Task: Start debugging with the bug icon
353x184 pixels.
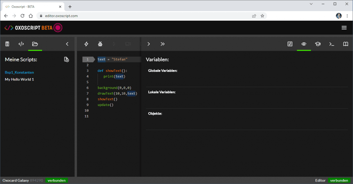Action: [100, 44]
